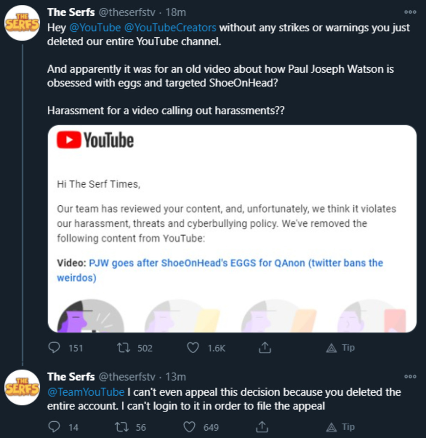Retweet the second tweet with 56 retweets
The height and width of the screenshot is (438, 426).
point(124,426)
